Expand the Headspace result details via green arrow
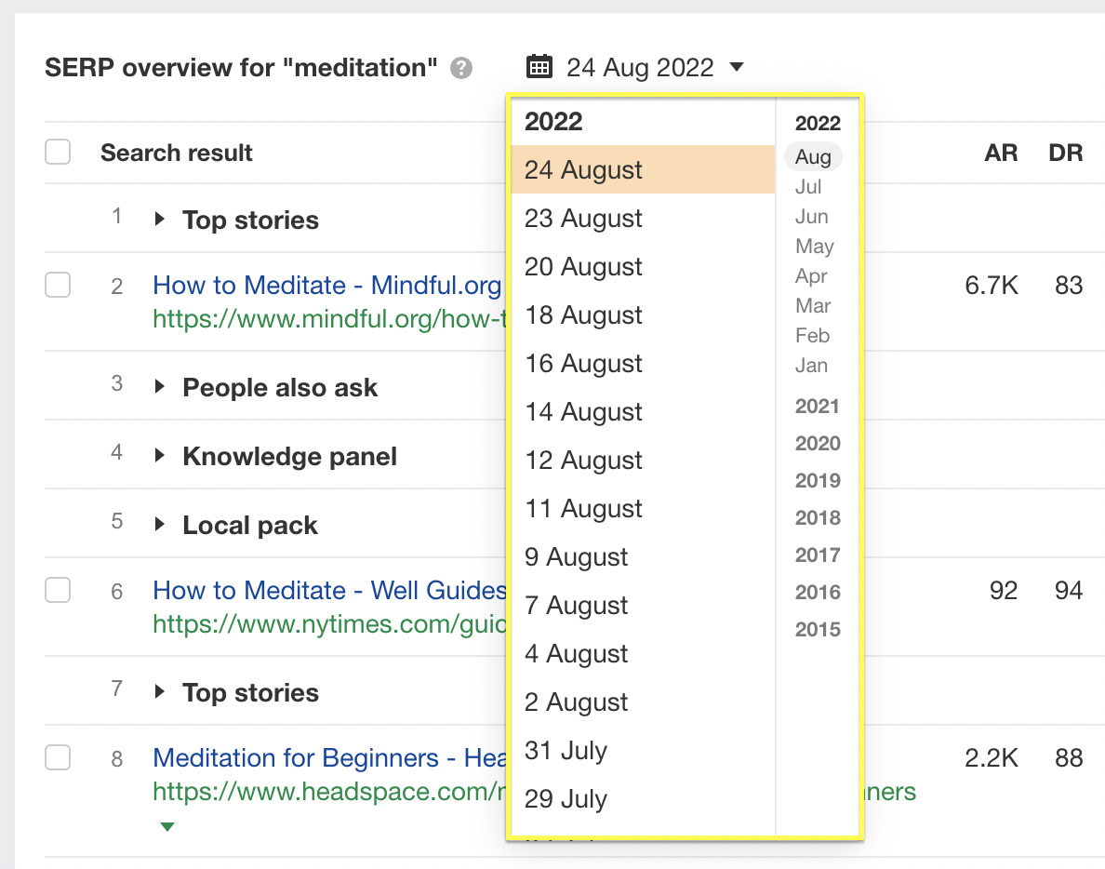The image size is (1105, 869). [167, 824]
